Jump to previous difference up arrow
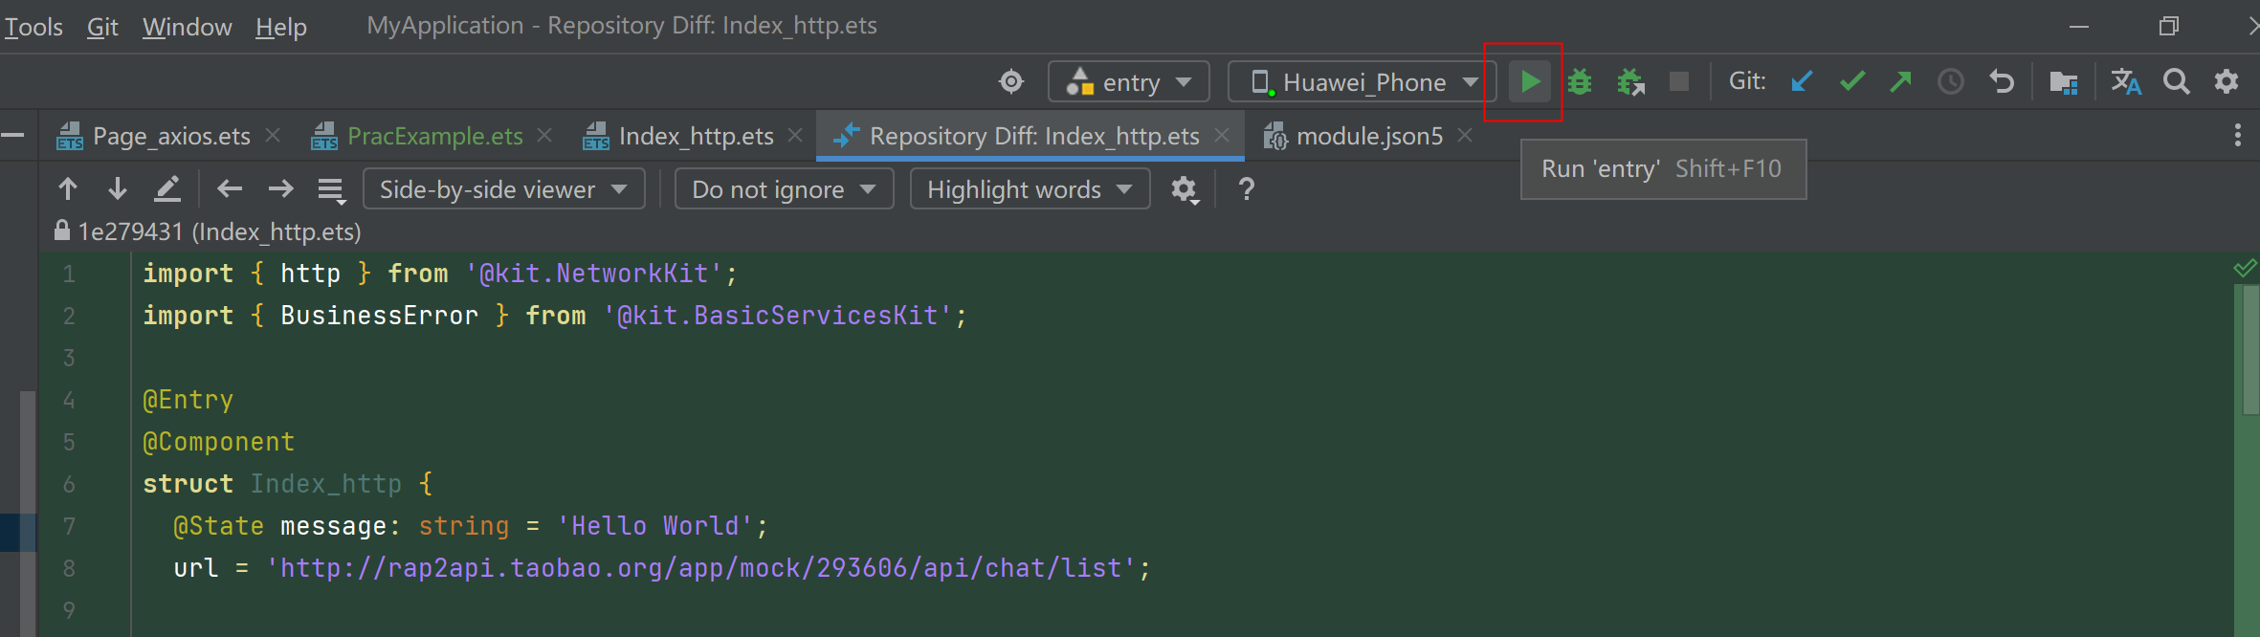2260x637 pixels. point(68,188)
